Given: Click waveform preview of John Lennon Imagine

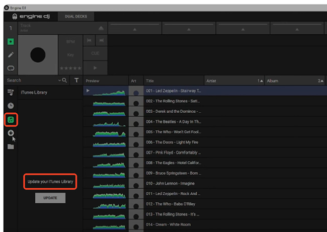Looking at the screenshot, I should (109, 185).
